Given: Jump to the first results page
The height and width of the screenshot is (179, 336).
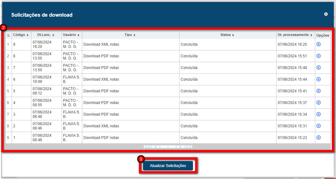Looking at the screenshot, I should (x=147, y=147).
